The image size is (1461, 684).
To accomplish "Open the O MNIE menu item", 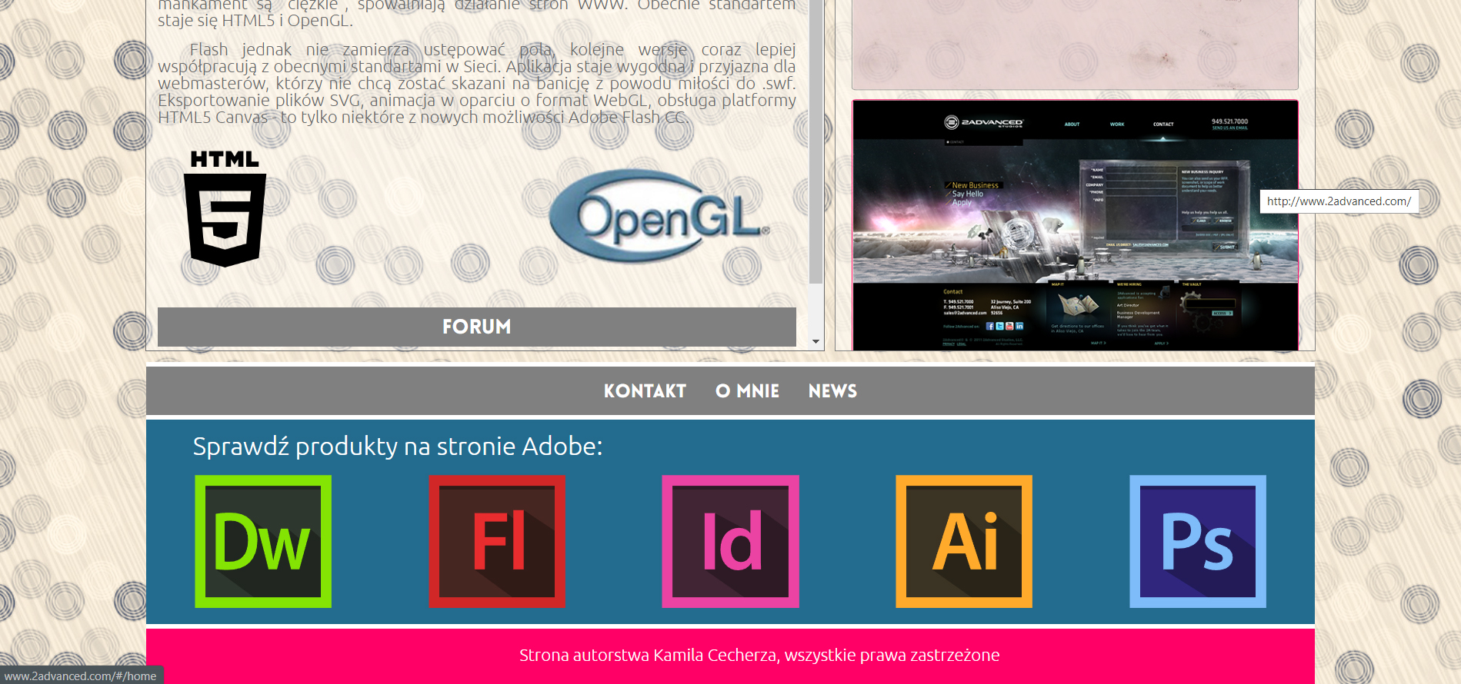I will pos(747,391).
